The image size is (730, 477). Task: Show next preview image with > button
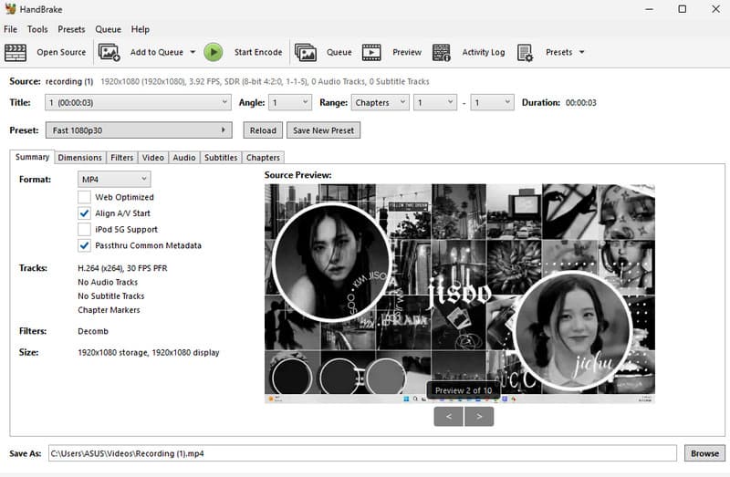click(x=479, y=417)
